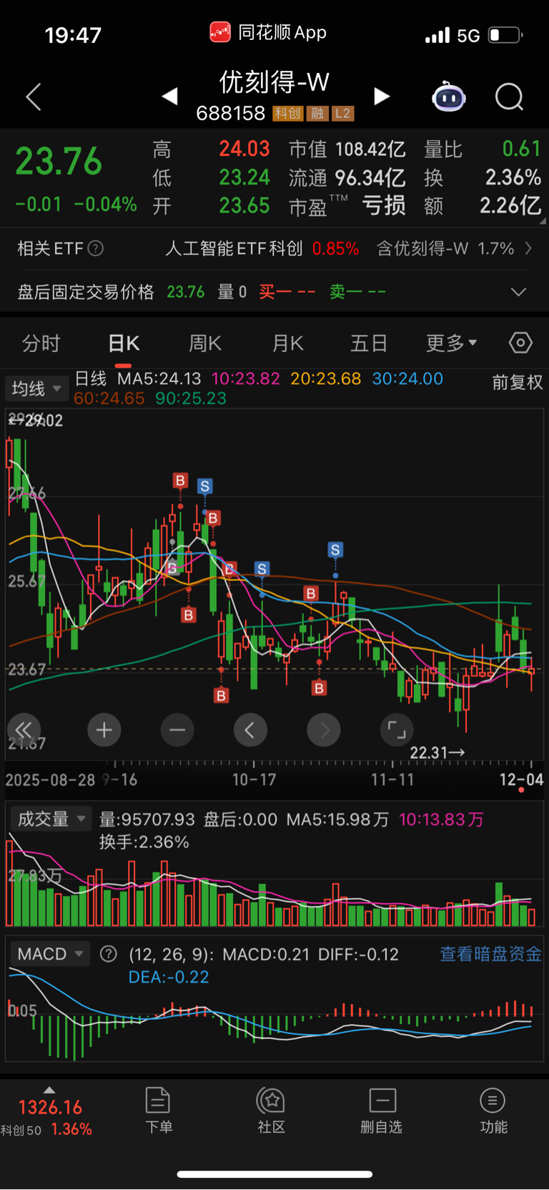The image size is (549, 1190).
Task: Open the search magnifier
Action: 509,97
